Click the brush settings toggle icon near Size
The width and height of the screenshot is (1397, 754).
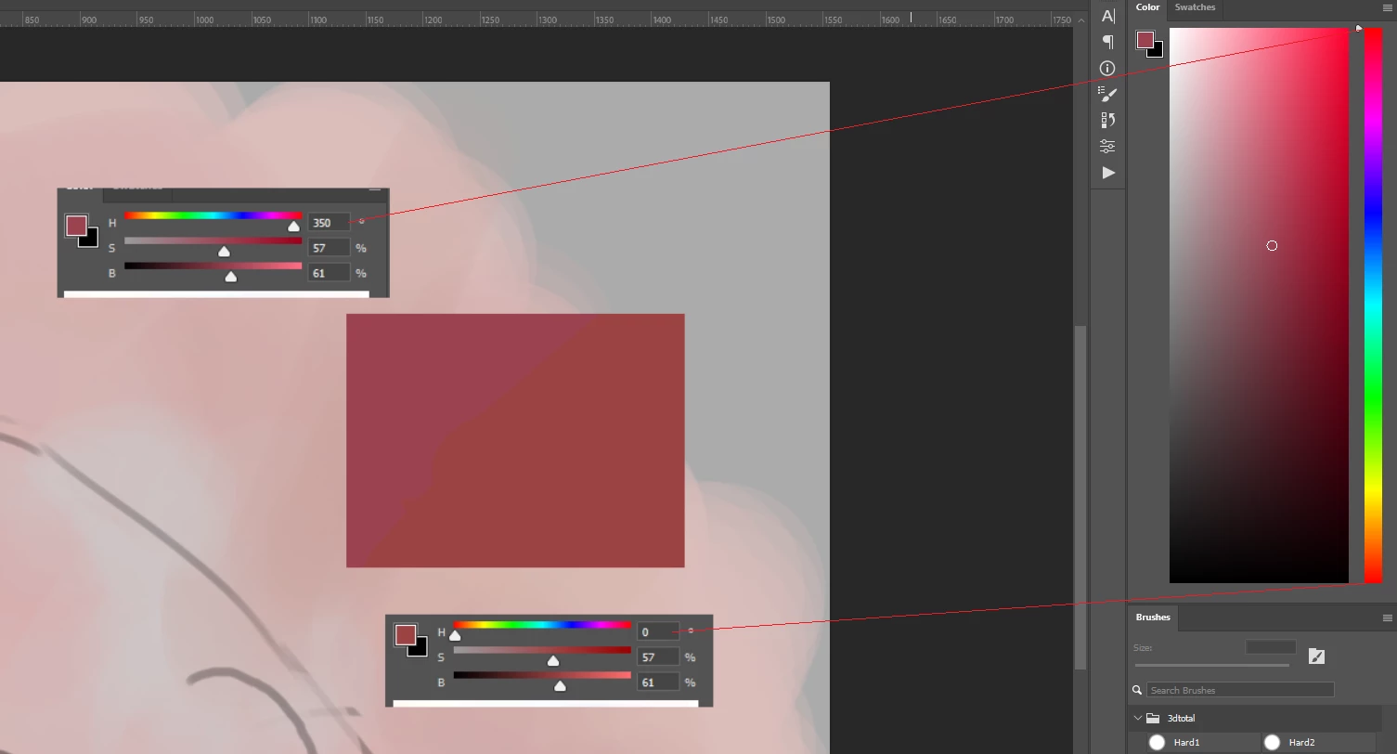point(1316,656)
